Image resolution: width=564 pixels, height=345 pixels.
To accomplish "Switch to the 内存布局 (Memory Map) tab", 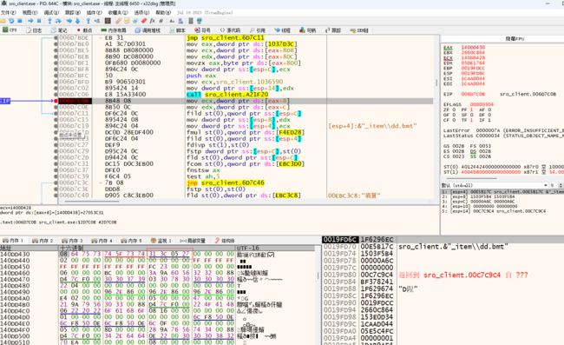I will point(114,30).
